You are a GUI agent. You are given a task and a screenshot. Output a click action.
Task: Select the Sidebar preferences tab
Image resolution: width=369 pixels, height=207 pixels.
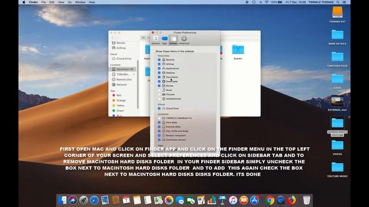(x=173, y=40)
